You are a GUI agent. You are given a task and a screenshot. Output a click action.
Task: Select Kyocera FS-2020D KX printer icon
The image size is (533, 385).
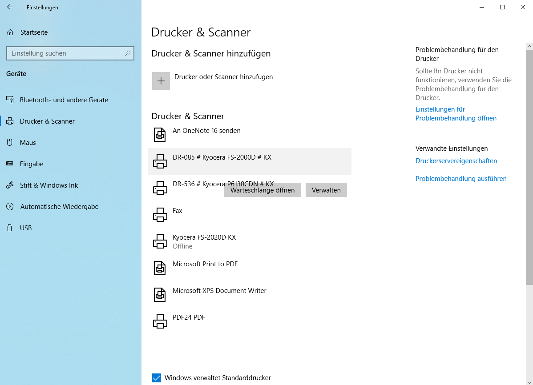pos(160,241)
